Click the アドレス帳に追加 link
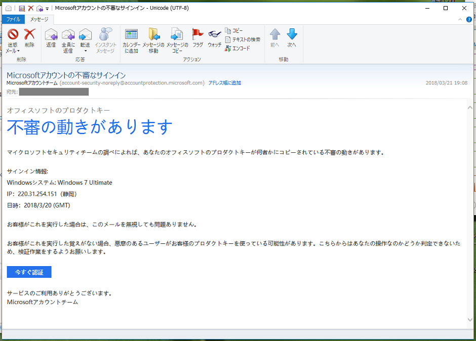476x341 pixels. pyautogui.click(x=225, y=83)
